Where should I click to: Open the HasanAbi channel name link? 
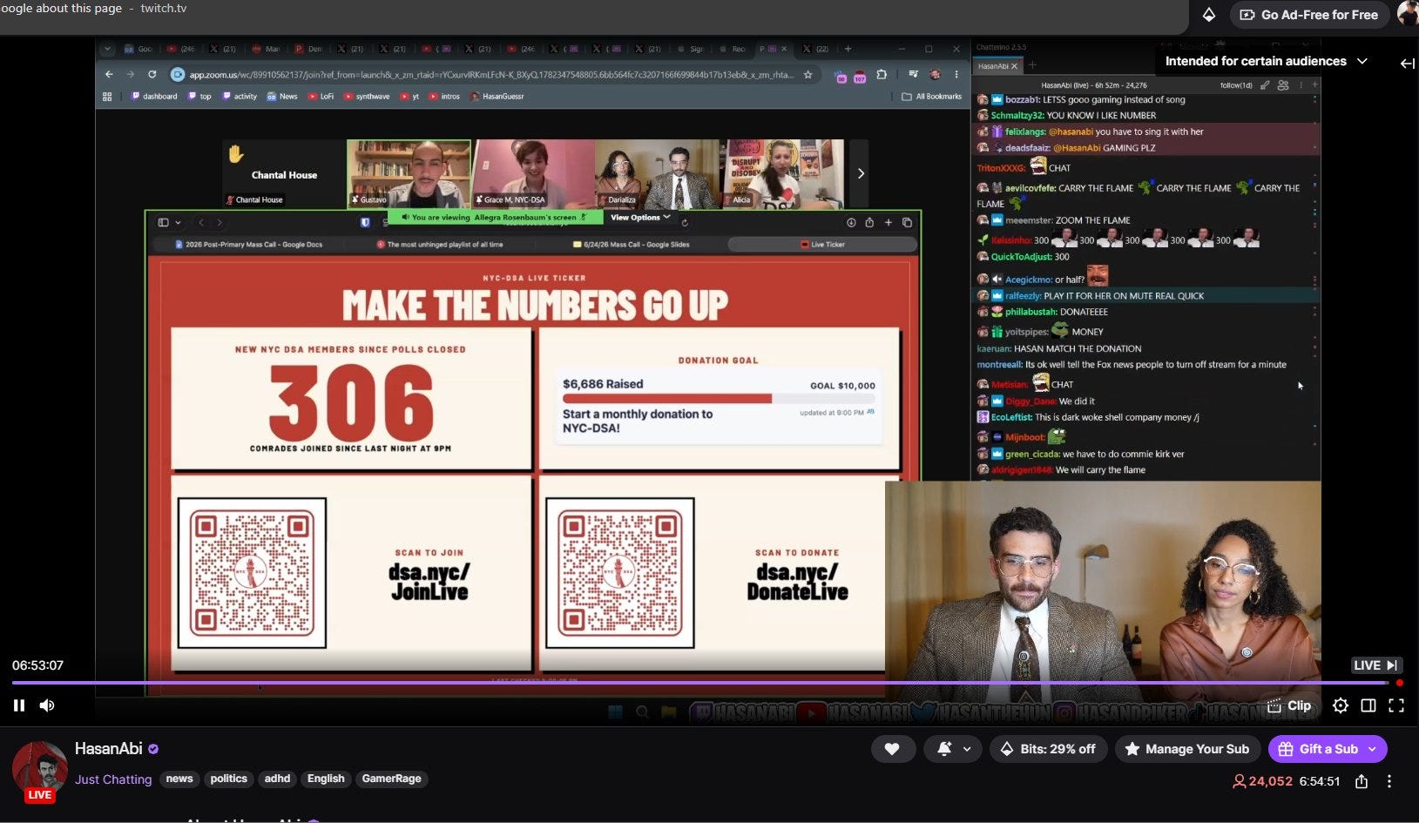108,749
